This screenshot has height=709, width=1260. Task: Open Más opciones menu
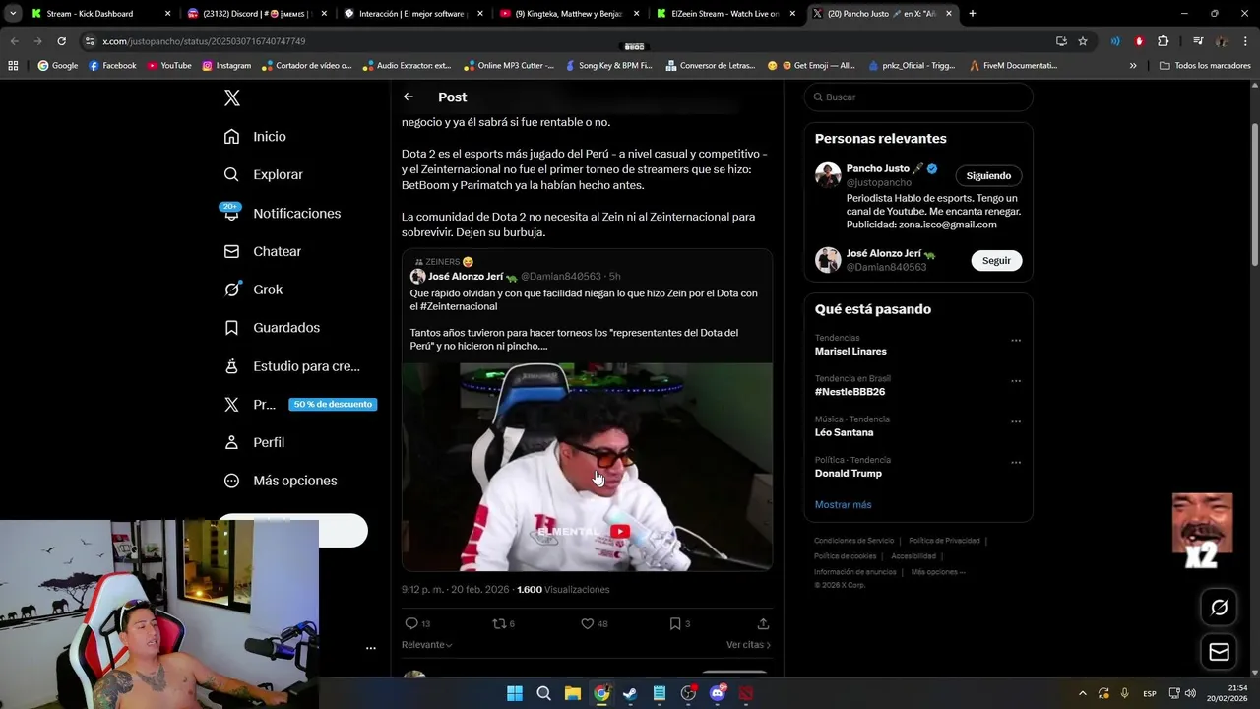(x=281, y=481)
